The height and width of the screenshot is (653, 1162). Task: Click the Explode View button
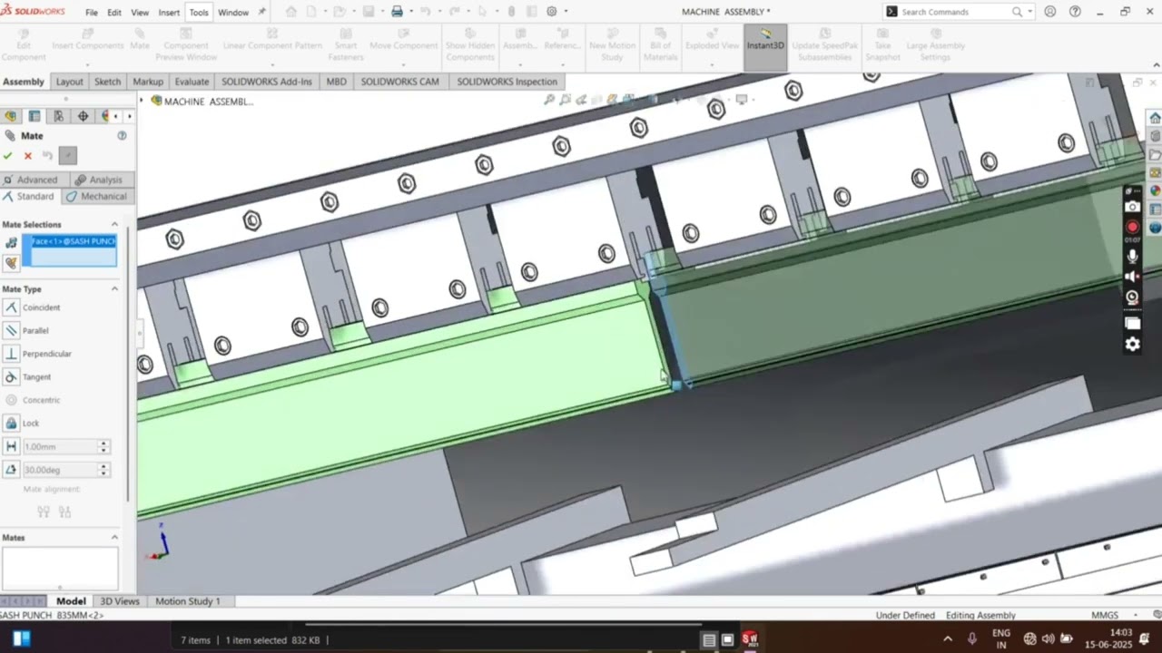tap(712, 46)
